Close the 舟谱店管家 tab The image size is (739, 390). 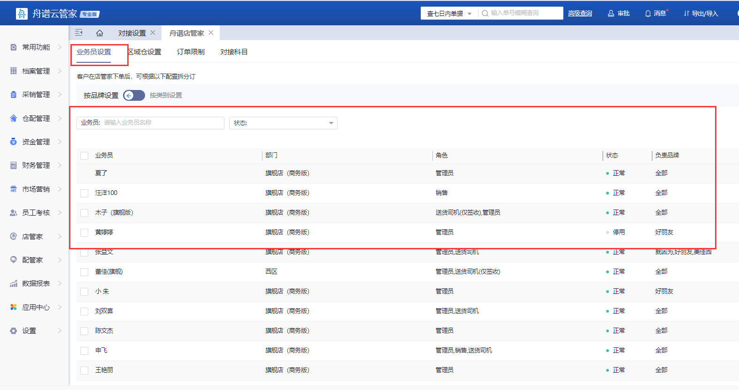pos(211,33)
